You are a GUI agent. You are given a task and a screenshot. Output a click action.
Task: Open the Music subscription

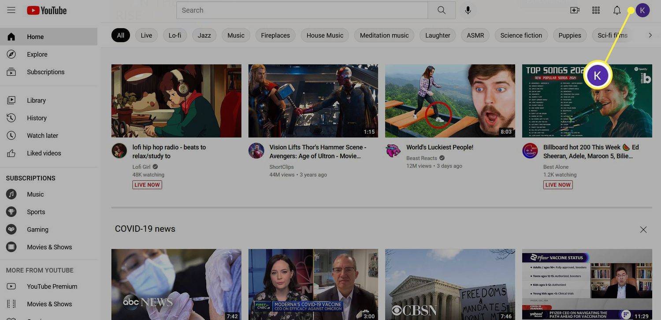(48, 194)
